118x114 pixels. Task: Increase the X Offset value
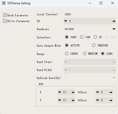tap(111, 92)
